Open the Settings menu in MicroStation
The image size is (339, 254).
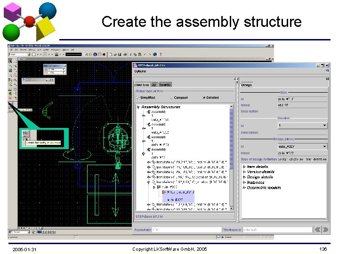[32, 50]
